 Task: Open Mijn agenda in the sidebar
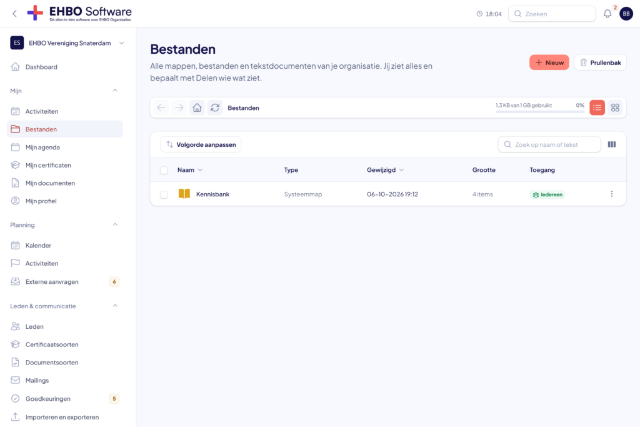65,148
